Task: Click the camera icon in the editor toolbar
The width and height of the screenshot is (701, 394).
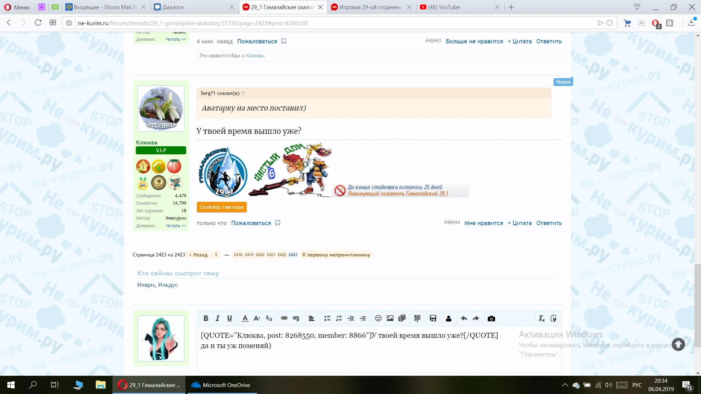Action: tap(491, 318)
